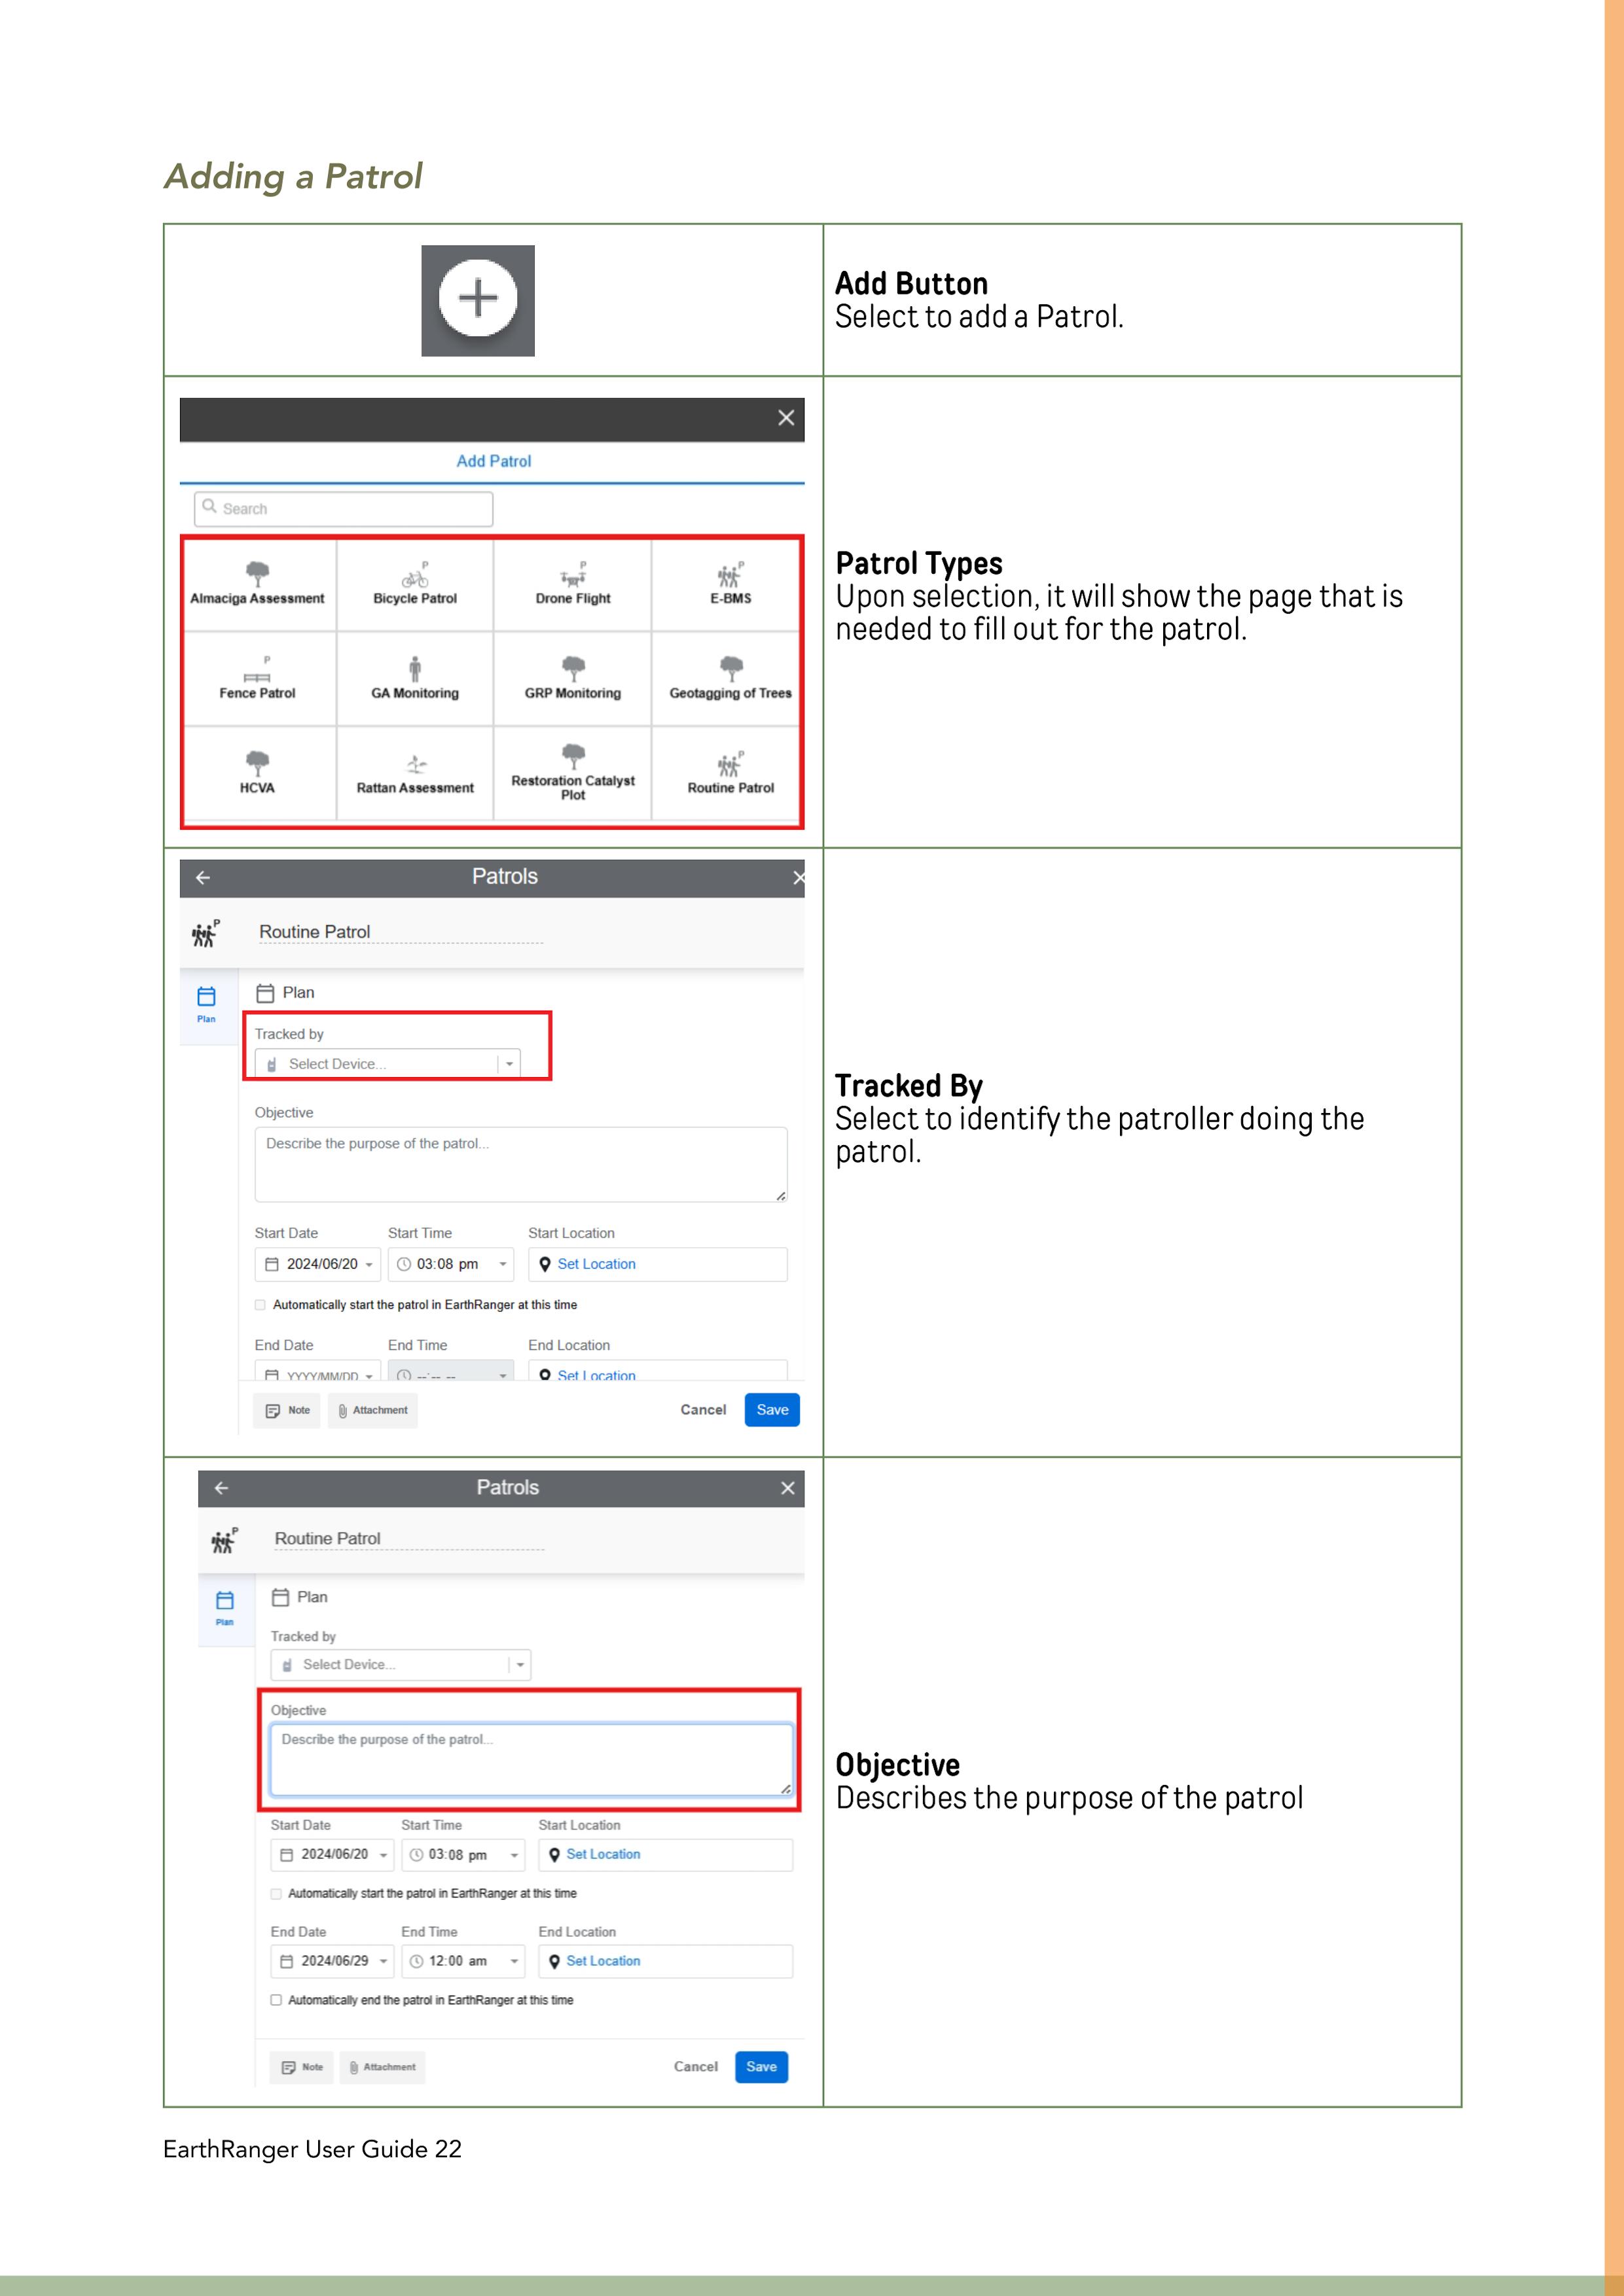Enable automatically start the patrol checkbox in the upper form
Screen dimensions: 1624x2296
tap(260, 1304)
